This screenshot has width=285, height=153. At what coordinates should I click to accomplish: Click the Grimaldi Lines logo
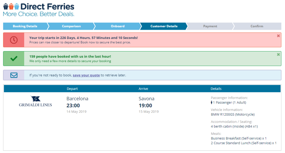tap(35, 101)
